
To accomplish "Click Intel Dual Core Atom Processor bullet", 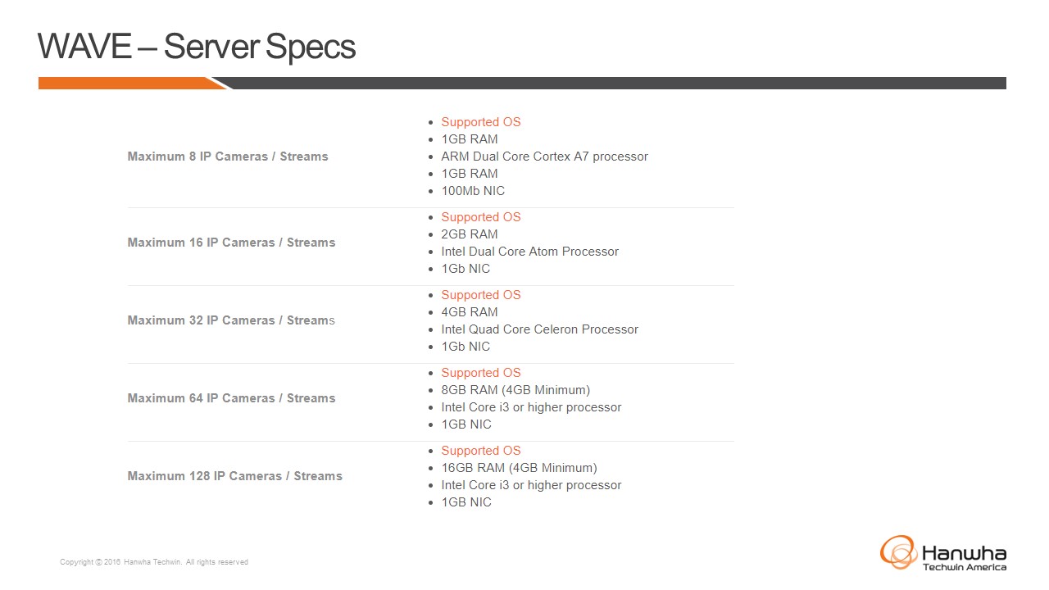I will pos(529,252).
